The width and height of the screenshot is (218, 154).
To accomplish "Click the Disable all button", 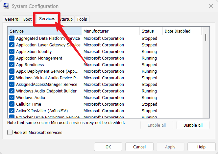I will click(193, 125).
